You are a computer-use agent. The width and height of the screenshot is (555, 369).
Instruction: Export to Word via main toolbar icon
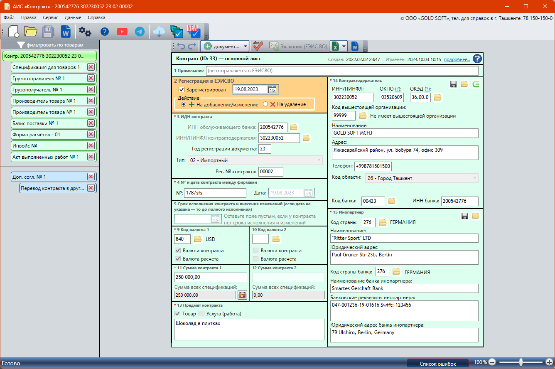pos(66,32)
